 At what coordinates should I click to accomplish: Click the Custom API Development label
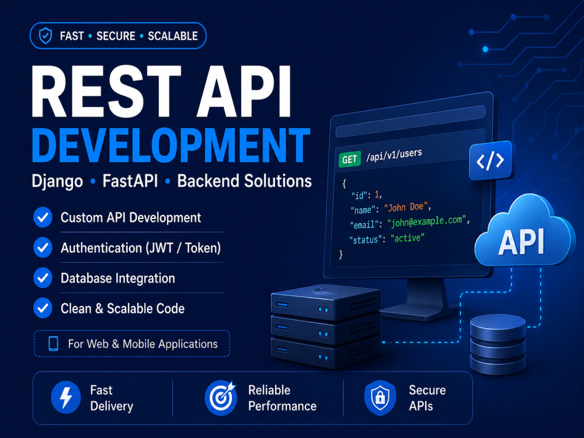coord(131,217)
